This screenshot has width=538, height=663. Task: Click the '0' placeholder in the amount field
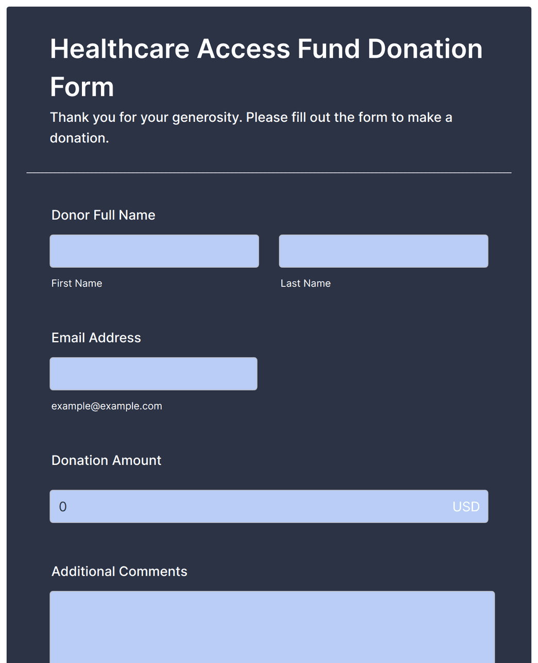[x=63, y=507]
